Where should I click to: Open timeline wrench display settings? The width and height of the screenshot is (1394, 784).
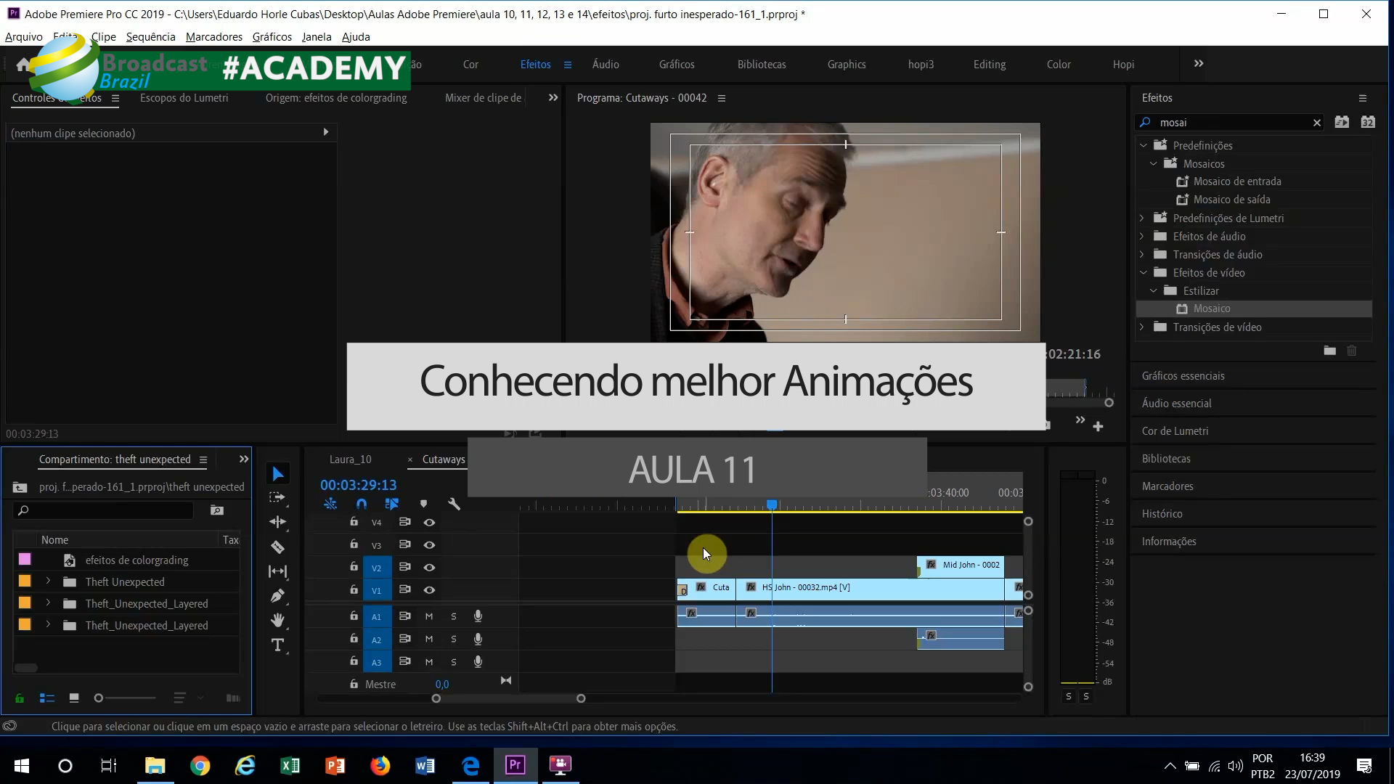click(454, 504)
